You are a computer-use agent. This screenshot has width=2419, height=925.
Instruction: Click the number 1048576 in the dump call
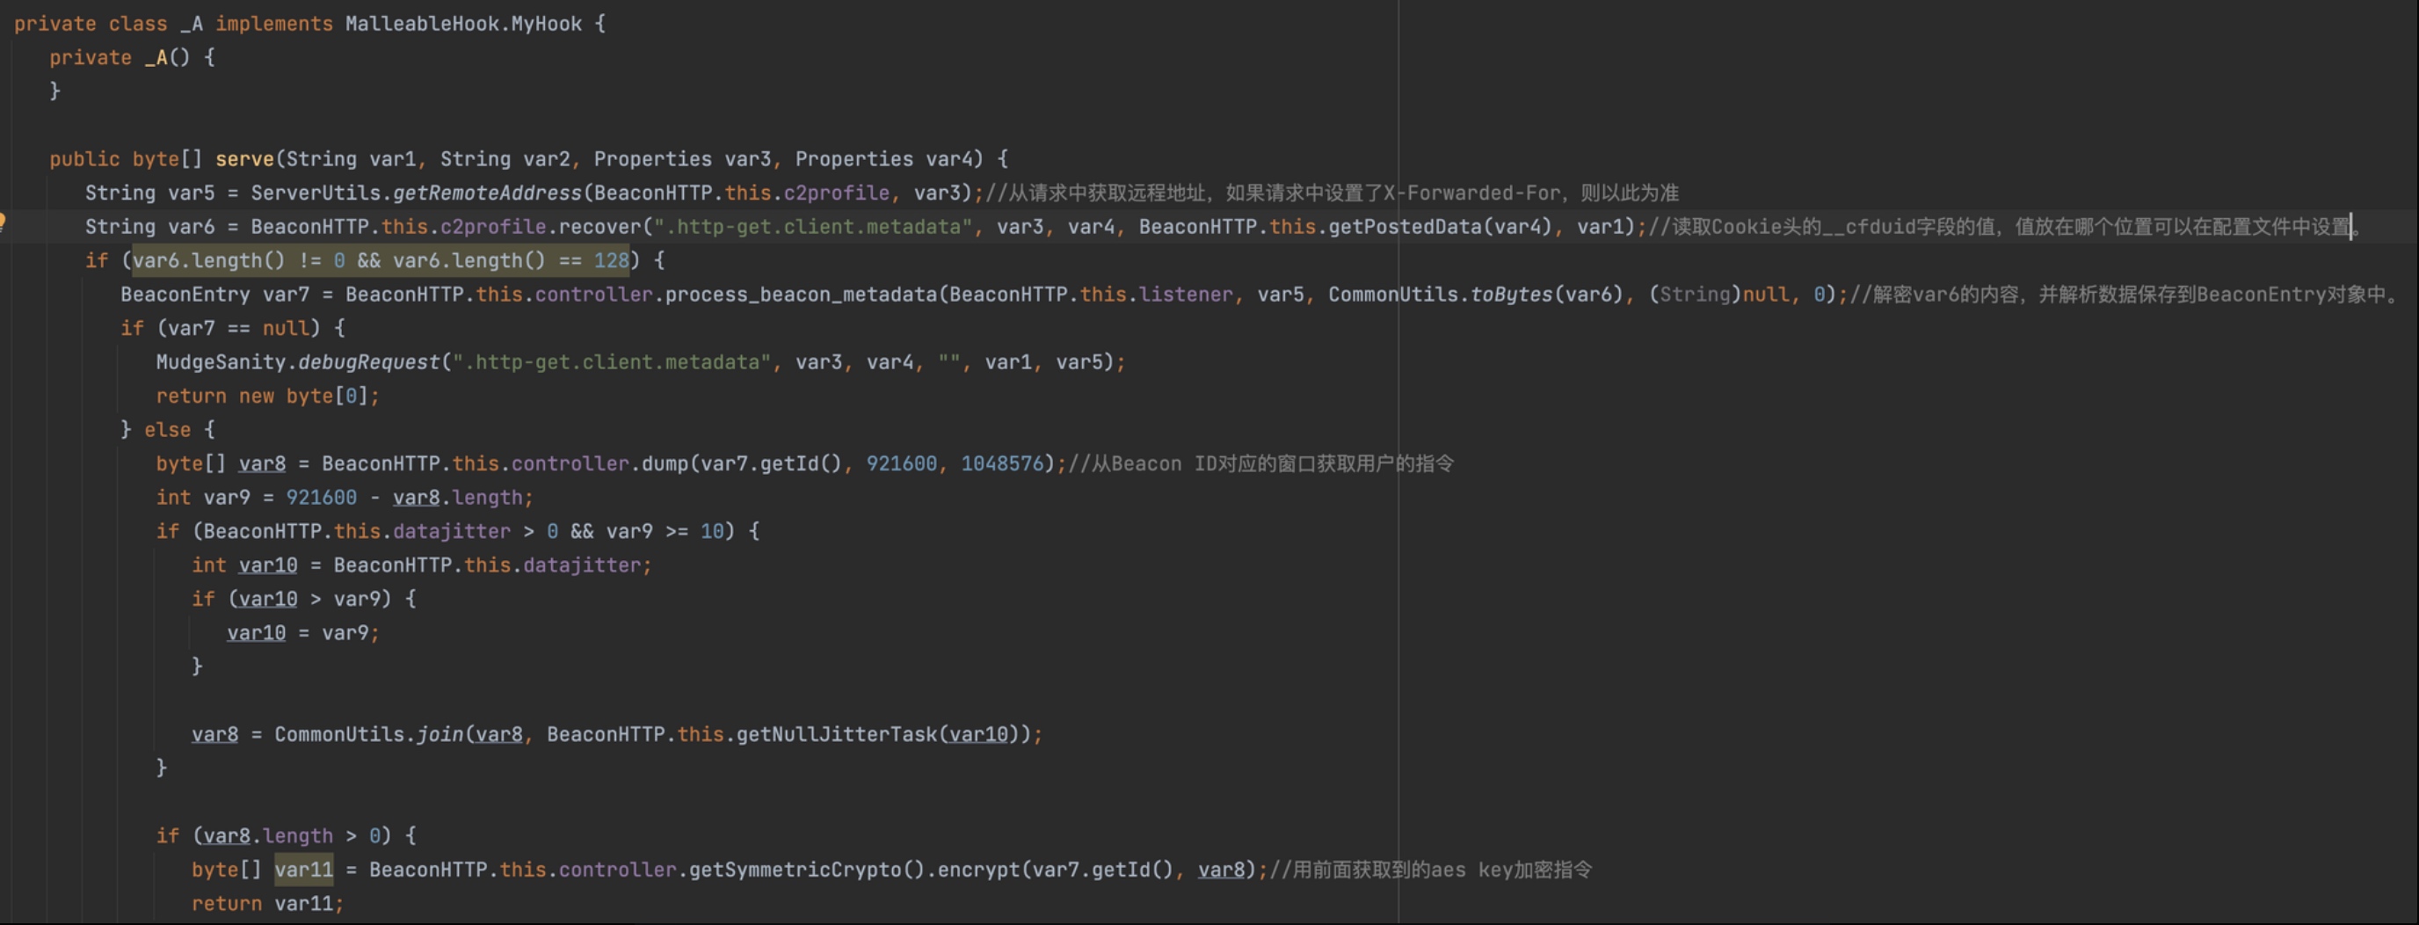pos(1002,463)
